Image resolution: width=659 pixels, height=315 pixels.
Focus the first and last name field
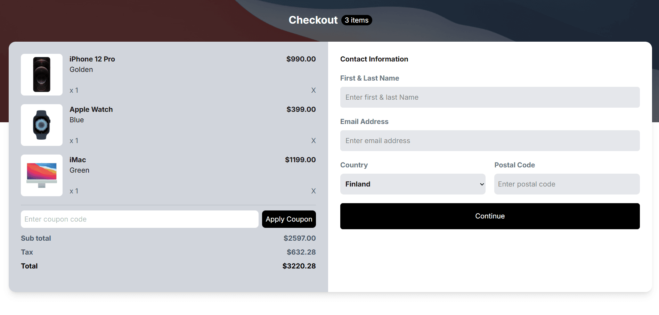pos(490,97)
